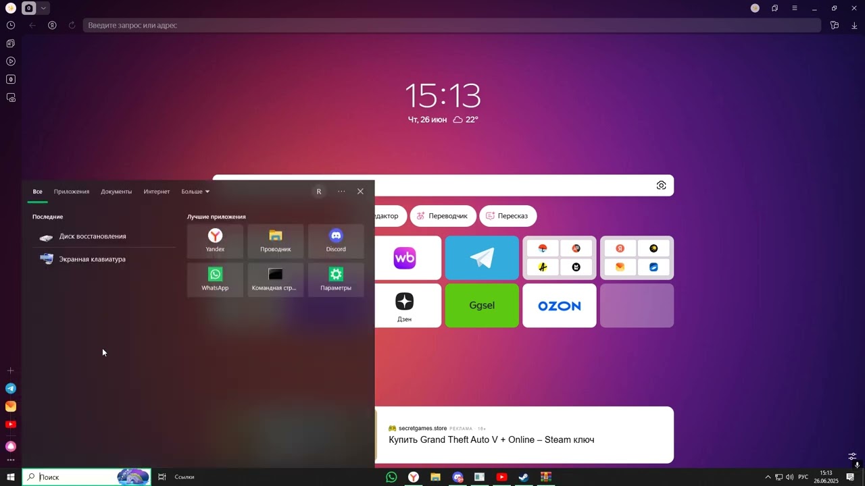Open new tab background settings sliders icon

tap(853, 456)
